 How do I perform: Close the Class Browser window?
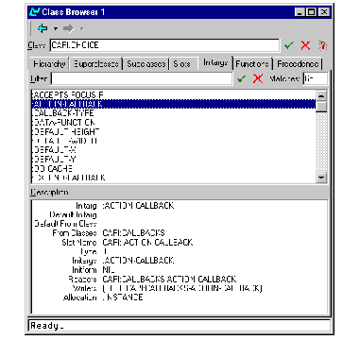pos(323,12)
